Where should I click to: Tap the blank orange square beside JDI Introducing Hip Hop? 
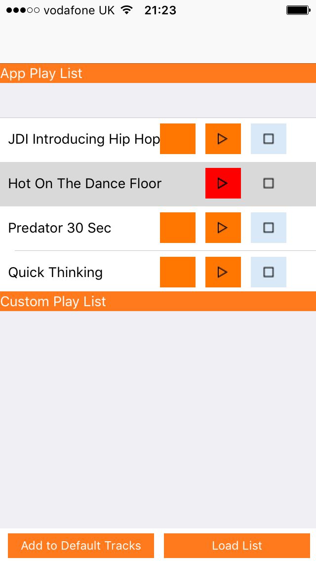point(178,139)
